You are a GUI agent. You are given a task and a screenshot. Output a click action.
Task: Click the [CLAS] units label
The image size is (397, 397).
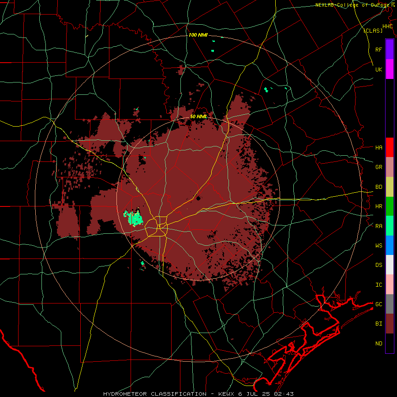coord(373,30)
